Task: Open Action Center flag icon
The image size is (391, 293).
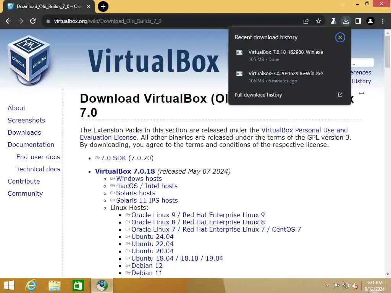Action: pos(336,285)
